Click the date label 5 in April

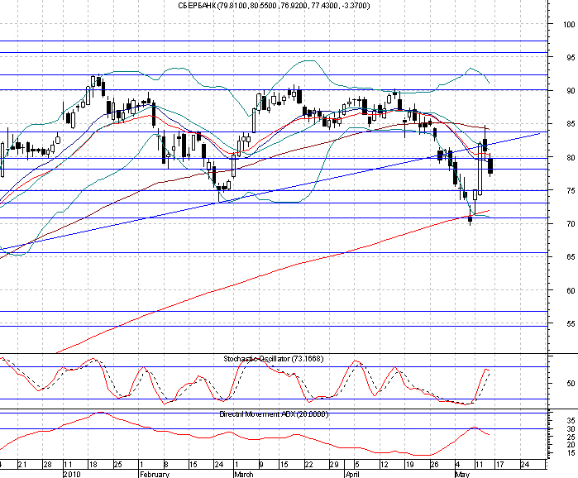(x=356, y=465)
